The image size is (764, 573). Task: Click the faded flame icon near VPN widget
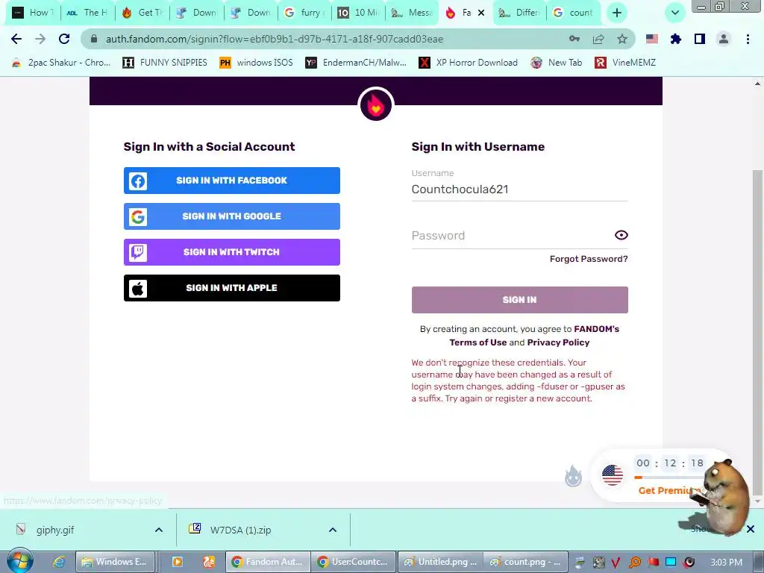click(573, 476)
